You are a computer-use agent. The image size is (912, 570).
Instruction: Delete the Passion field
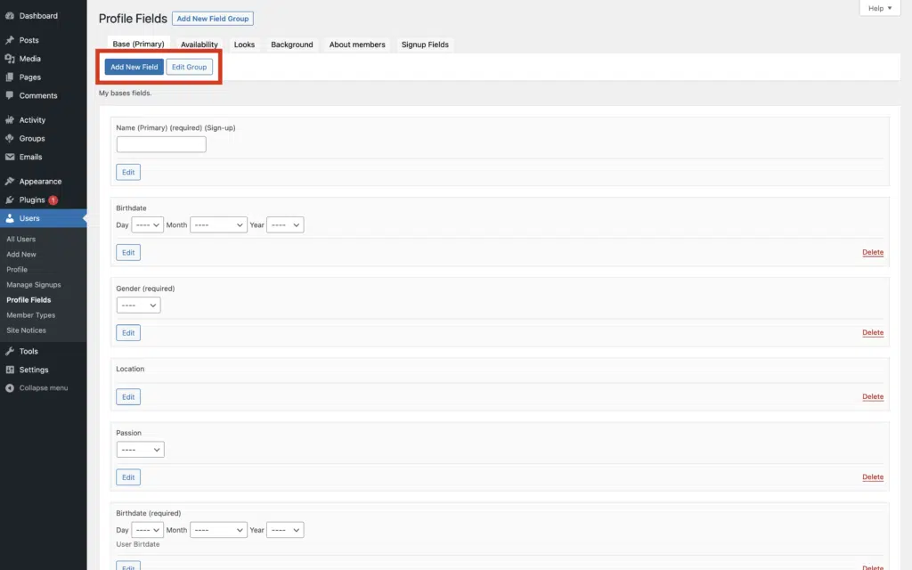(x=873, y=477)
